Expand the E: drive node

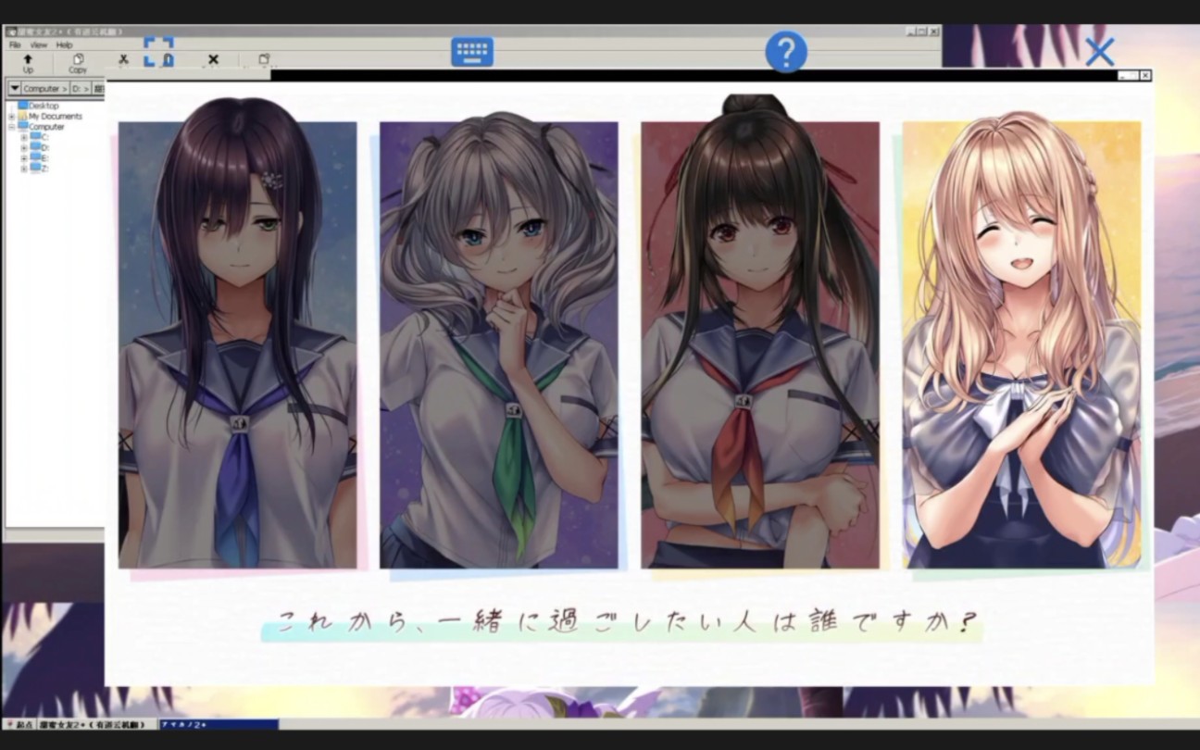(23, 158)
